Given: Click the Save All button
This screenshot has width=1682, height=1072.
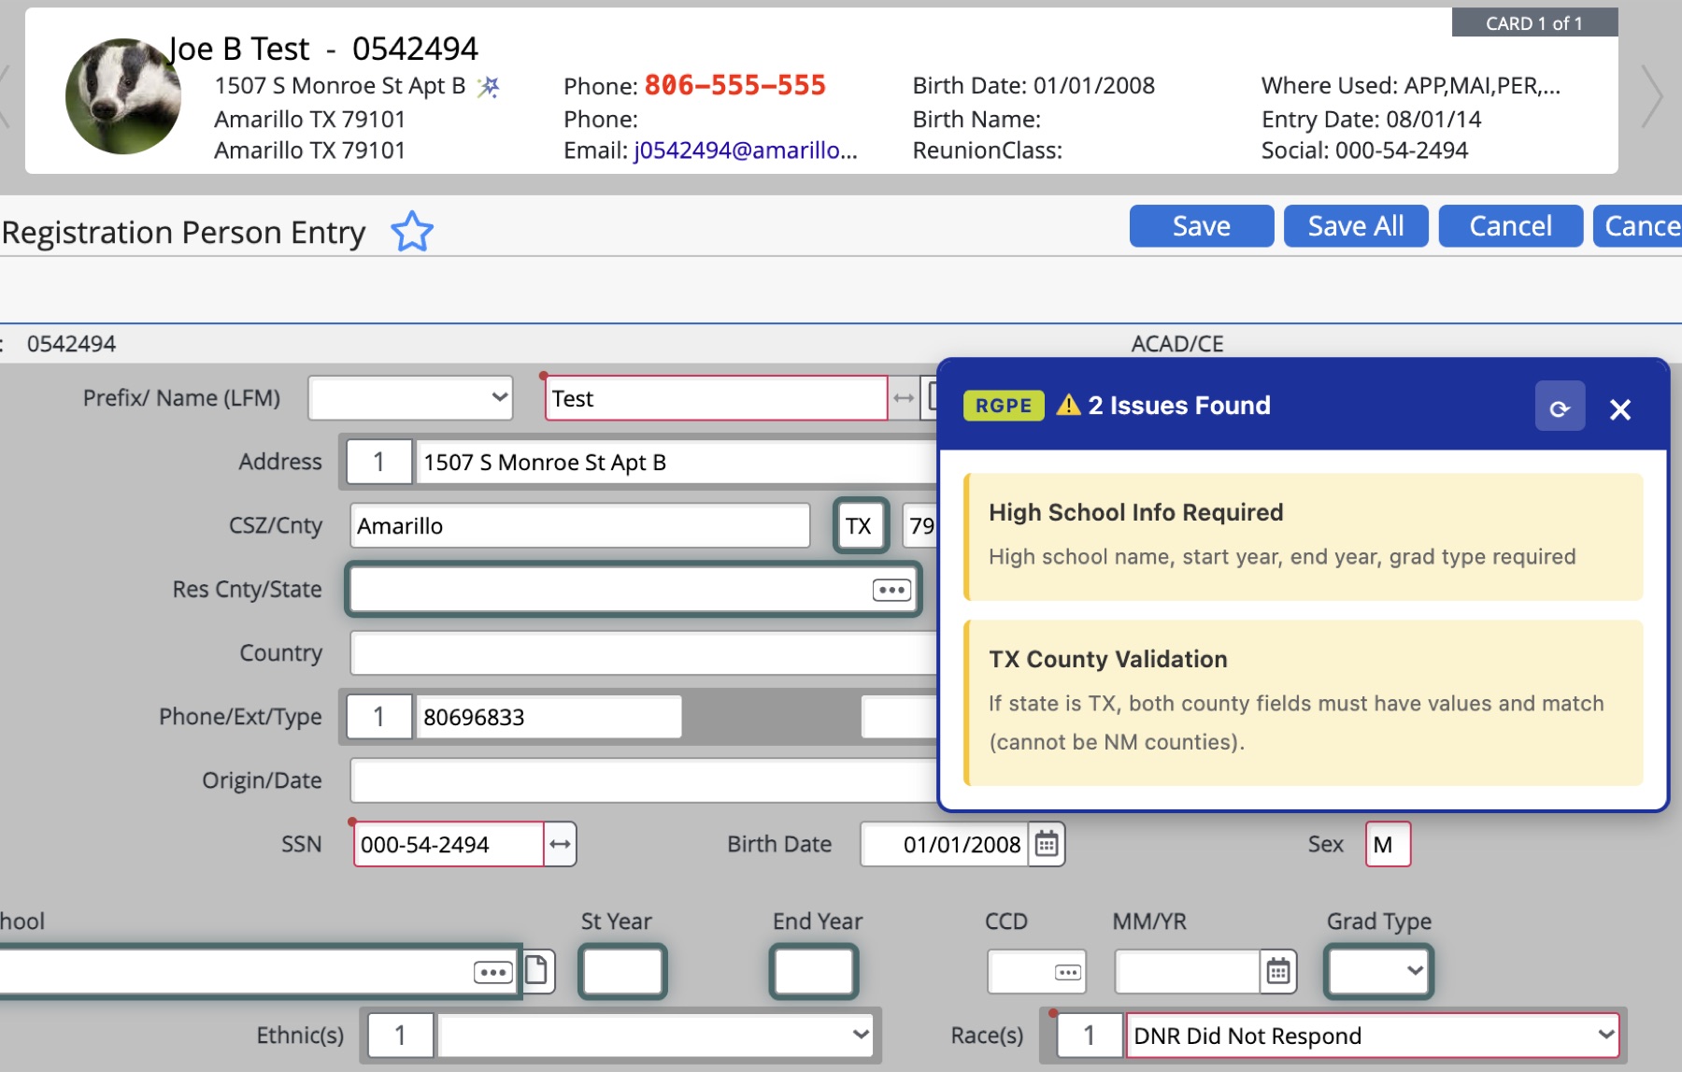Looking at the screenshot, I should 1356,226.
